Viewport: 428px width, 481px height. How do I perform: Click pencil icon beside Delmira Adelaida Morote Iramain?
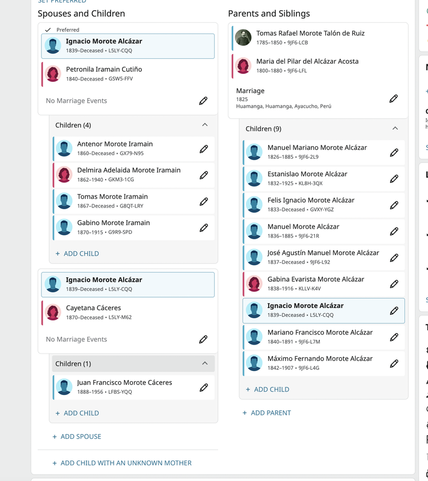tap(204, 175)
